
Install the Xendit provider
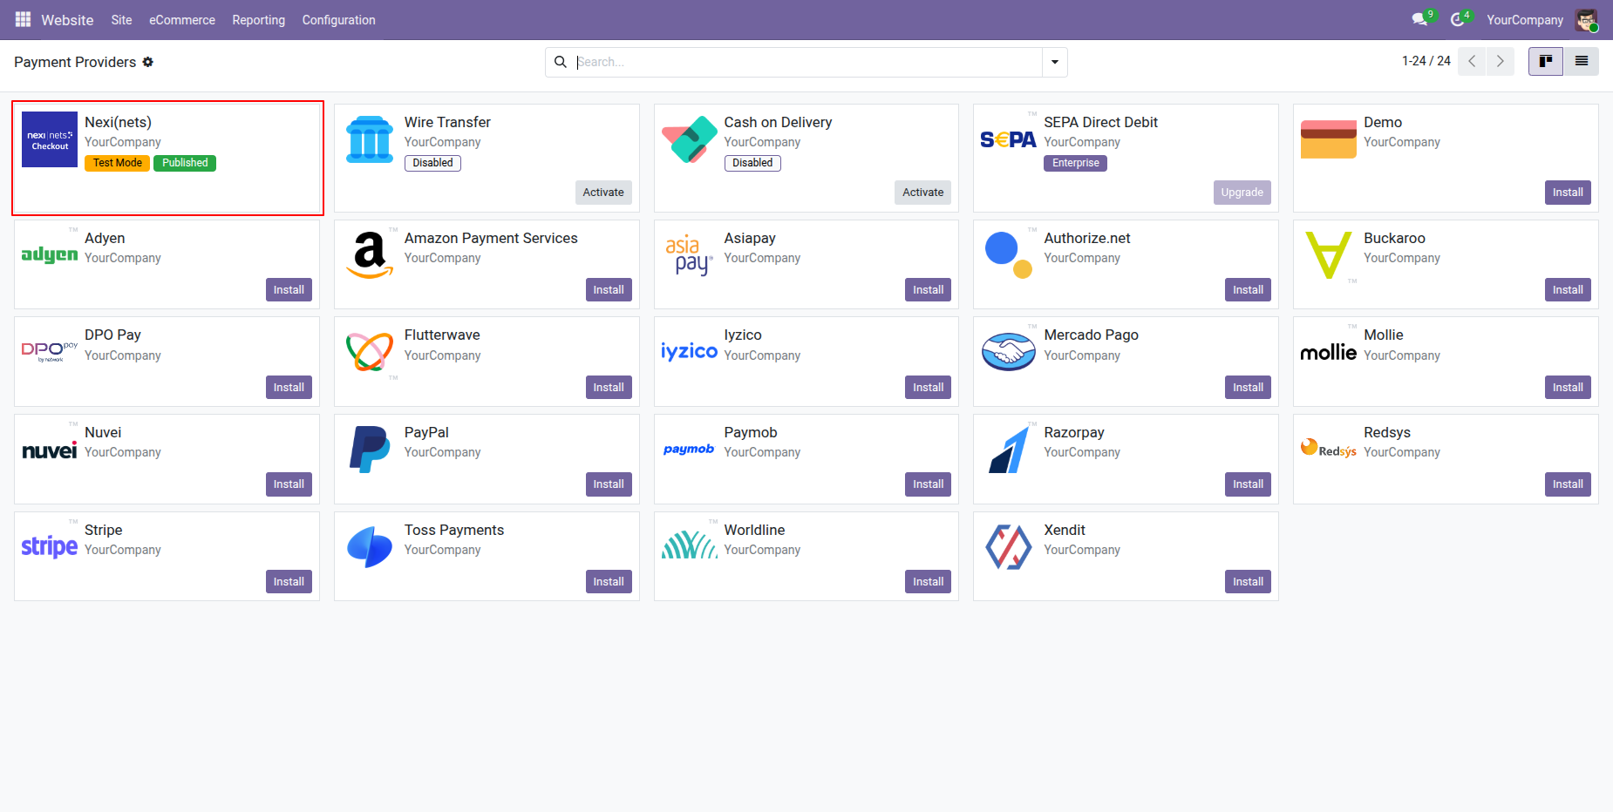(1248, 582)
